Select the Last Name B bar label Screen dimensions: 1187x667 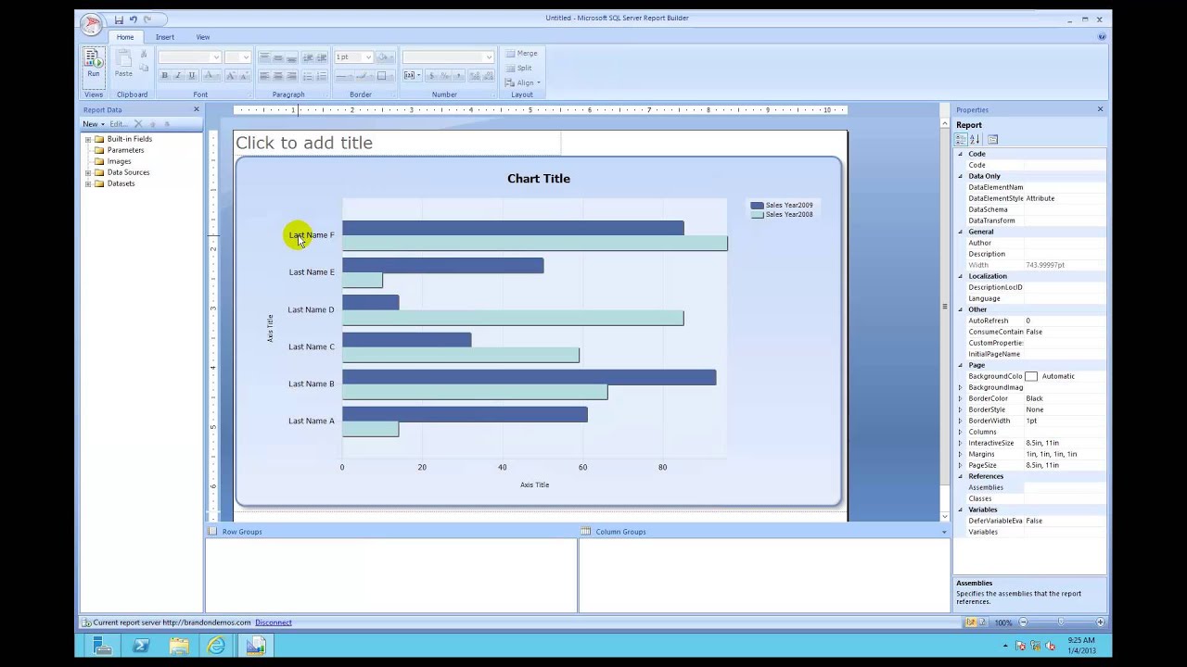[x=312, y=384]
